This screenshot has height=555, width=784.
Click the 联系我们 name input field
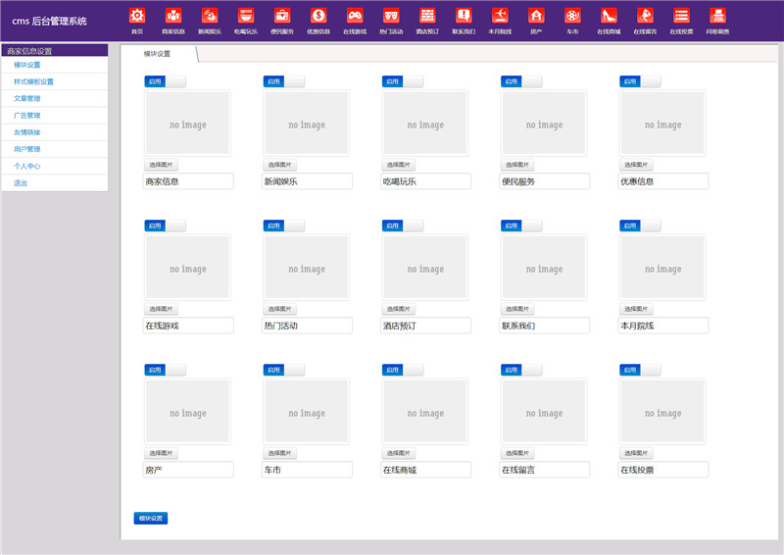pyautogui.click(x=544, y=326)
